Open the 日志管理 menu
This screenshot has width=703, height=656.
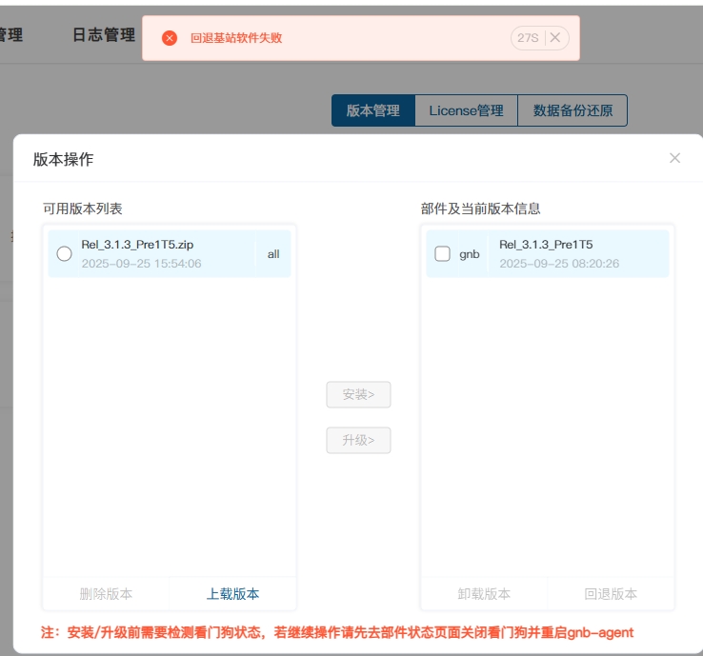(x=104, y=35)
